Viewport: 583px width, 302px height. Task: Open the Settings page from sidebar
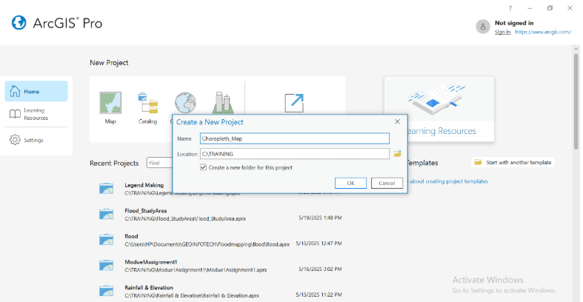point(34,140)
